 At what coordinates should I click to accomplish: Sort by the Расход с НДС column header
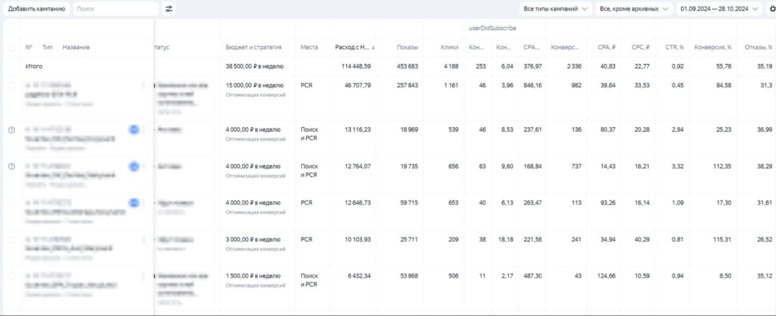coord(352,47)
